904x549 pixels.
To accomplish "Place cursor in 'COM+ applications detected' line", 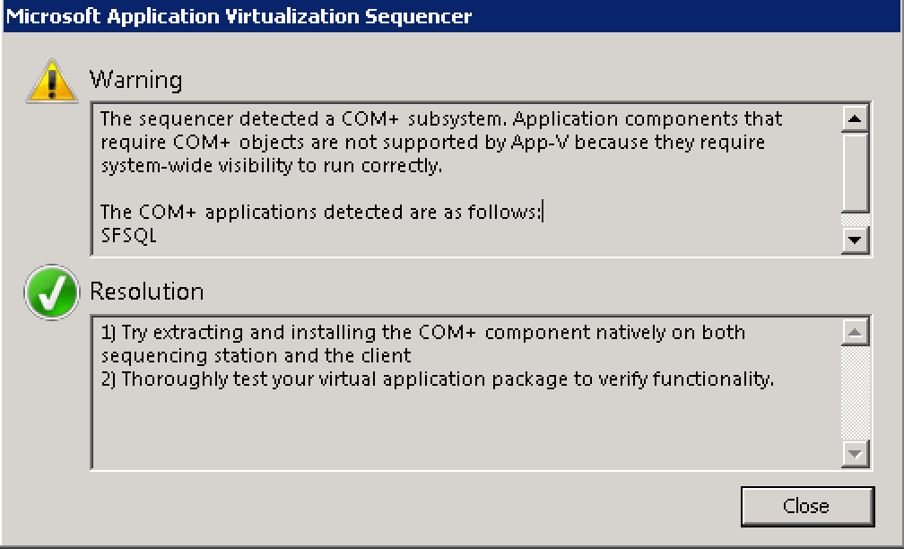I will (320, 213).
